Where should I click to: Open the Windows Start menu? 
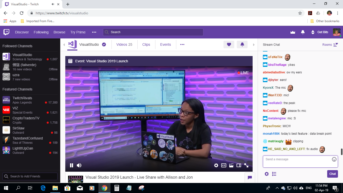click(6, 188)
